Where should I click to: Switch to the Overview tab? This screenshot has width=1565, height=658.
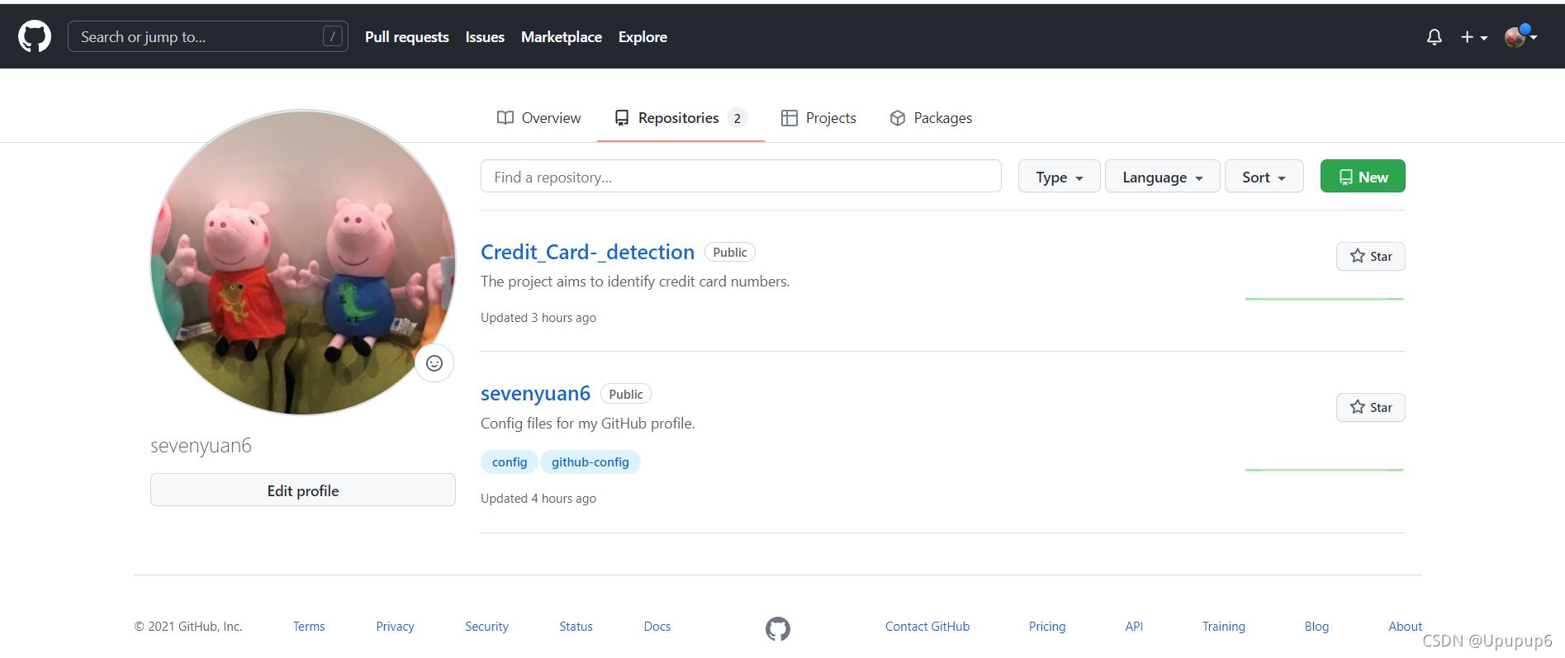(538, 118)
